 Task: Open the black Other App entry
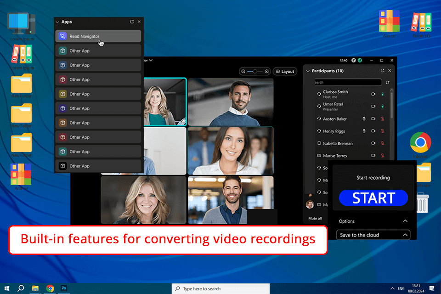(x=98, y=166)
